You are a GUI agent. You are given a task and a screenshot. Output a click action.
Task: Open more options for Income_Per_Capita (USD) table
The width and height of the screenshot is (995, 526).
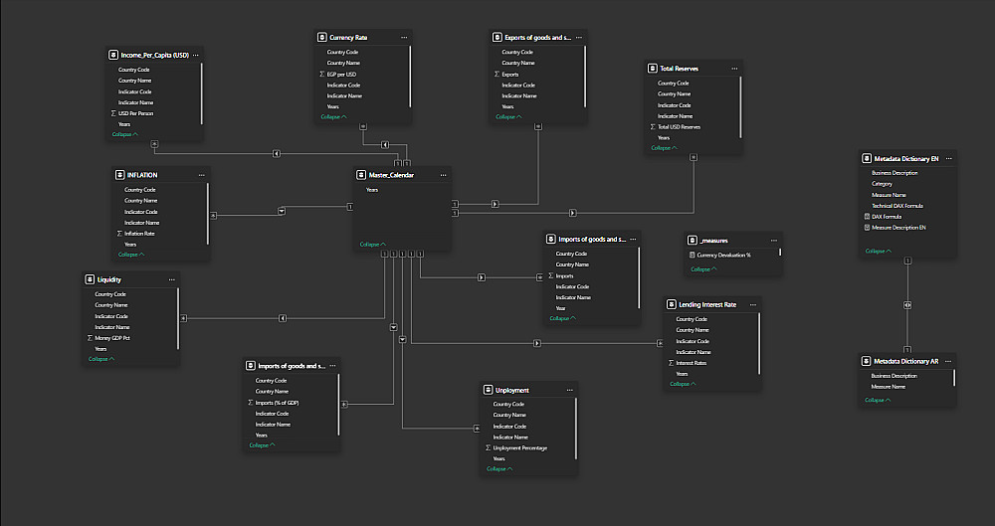pos(195,56)
